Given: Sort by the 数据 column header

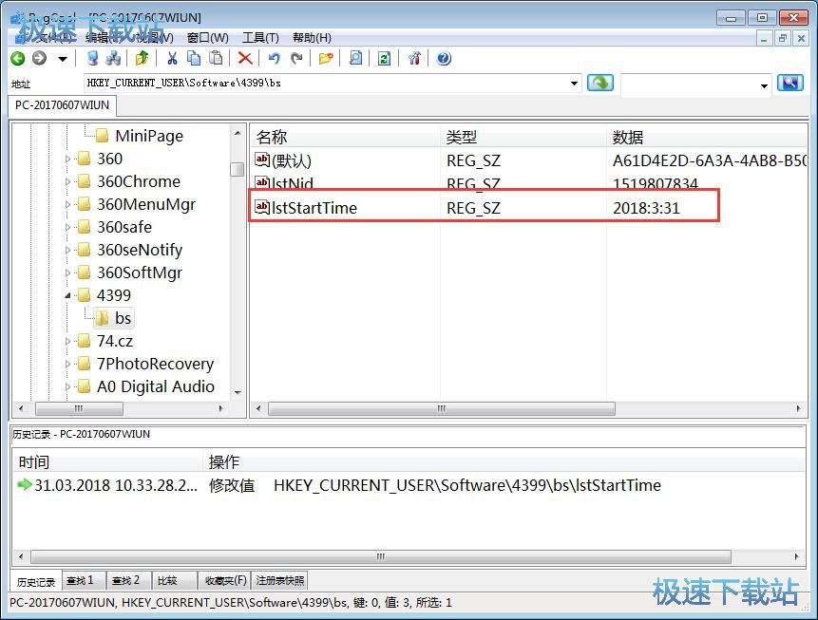Looking at the screenshot, I should click(707, 137).
